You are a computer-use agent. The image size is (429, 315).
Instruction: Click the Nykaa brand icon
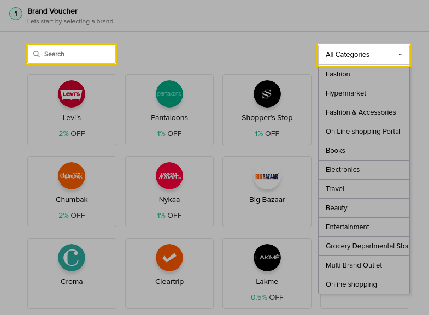pos(169,176)
